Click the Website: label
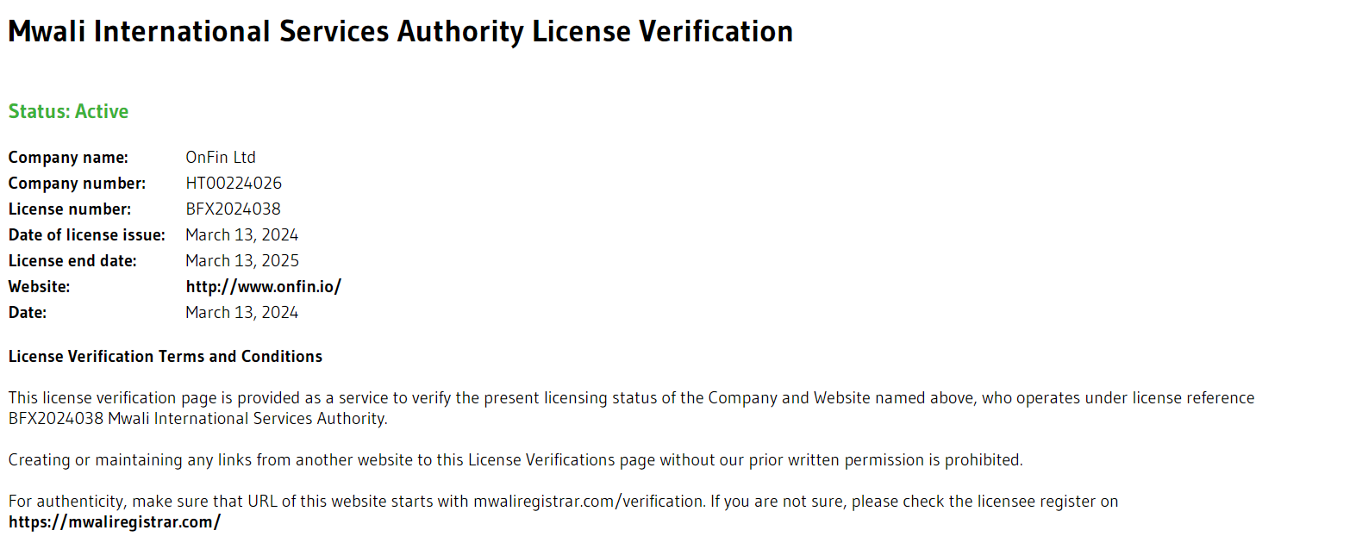Viewport: 1356px width, 549px height. click(x=39, y=287)
